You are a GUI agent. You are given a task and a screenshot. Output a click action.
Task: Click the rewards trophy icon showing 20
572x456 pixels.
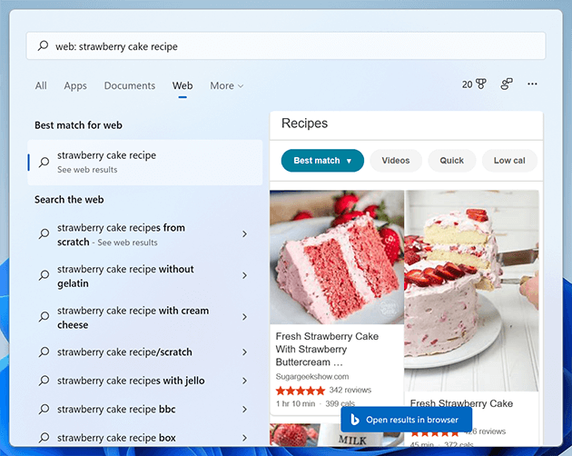[480, 84]
